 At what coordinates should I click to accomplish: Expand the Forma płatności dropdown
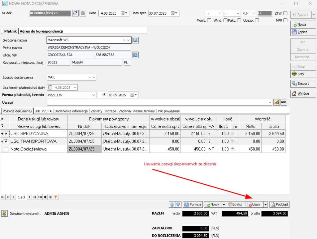coord(94,95)
